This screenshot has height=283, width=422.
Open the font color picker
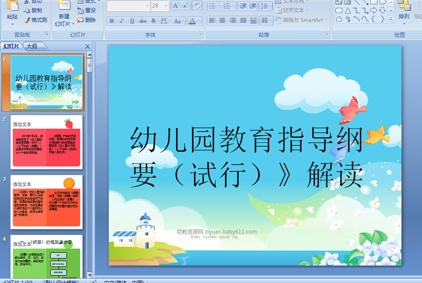199,21
